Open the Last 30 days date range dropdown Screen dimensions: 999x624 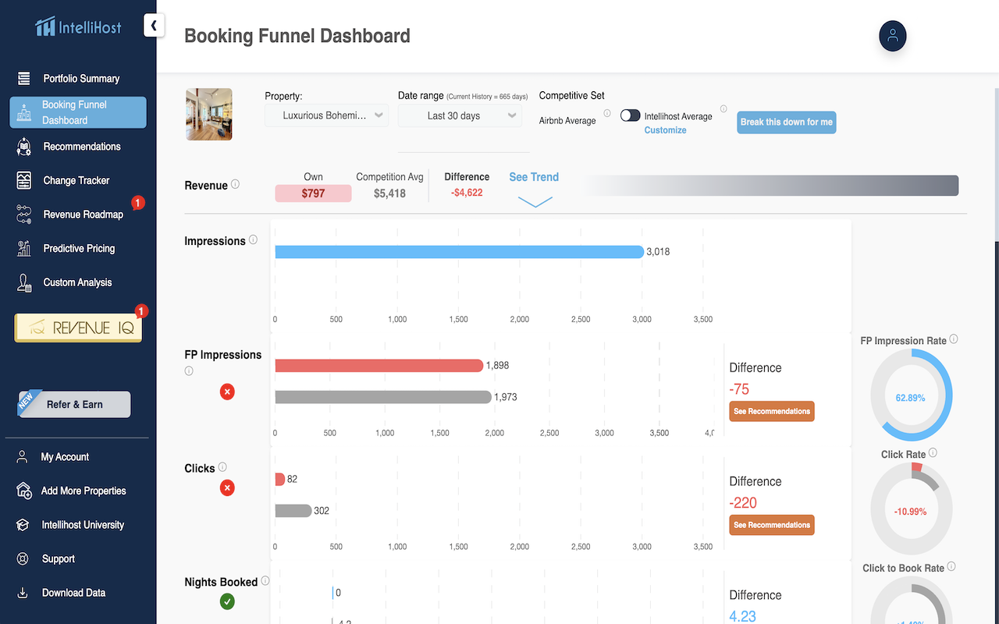pos(460,114)
